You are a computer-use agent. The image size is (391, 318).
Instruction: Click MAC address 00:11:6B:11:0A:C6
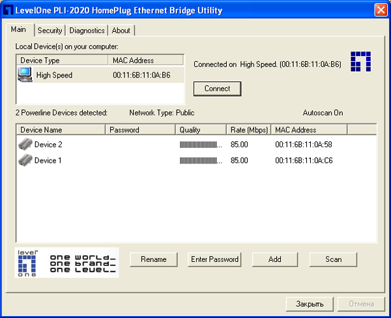[x=304, y=160]
